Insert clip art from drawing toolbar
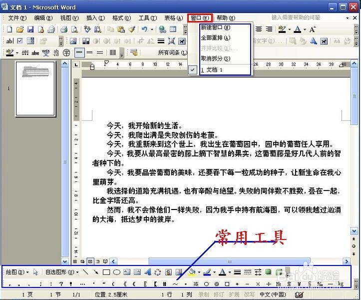Image resolution: width=361 pixels, height=300 pixels. click(x=168, y=272)
